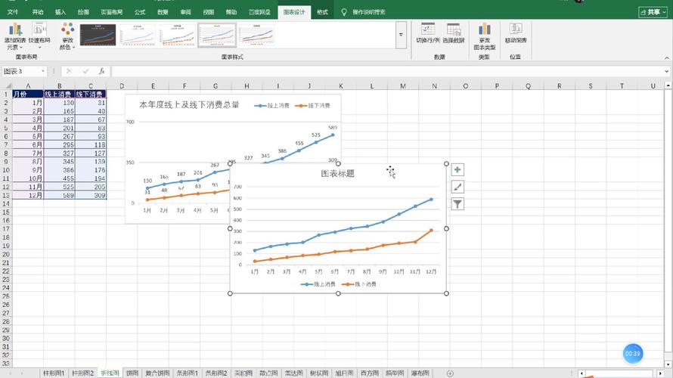Screen dimensions: 673x378
Task: Click the insert function fx icon
Action: click(x=102, y=71)
